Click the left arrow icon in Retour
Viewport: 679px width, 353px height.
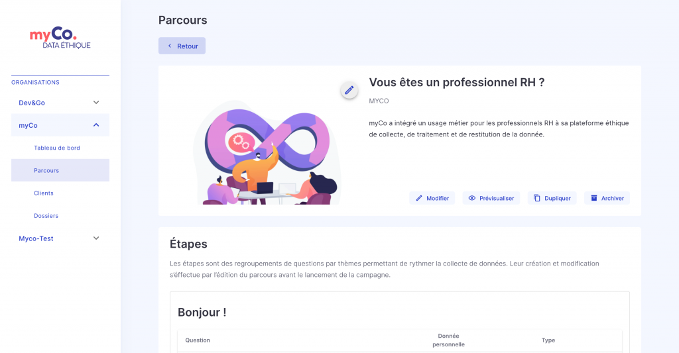pos(170,46)
